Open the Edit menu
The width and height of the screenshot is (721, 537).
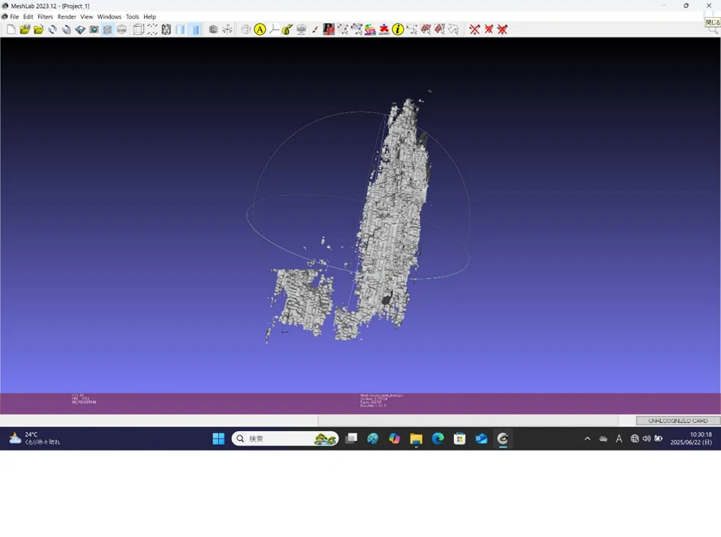coord(28,16)
